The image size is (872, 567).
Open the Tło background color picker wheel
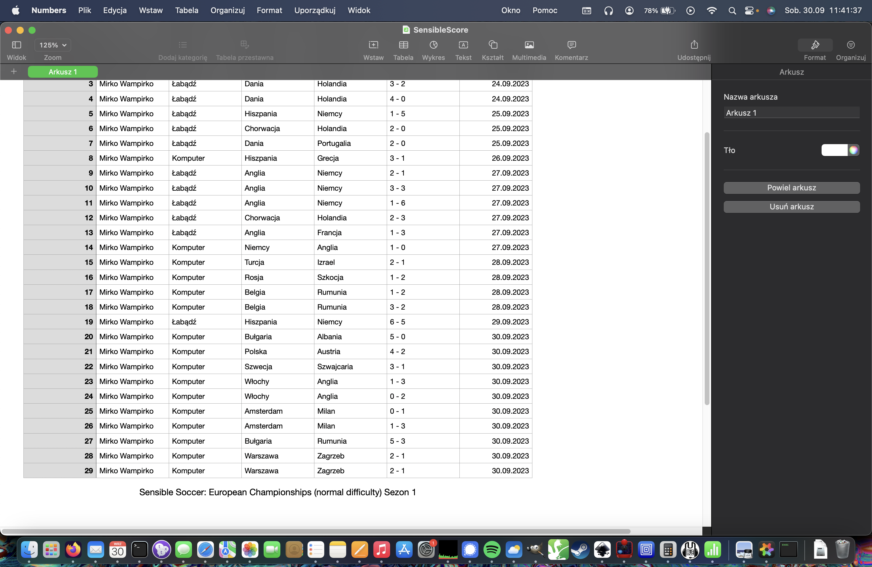(x=853, y=150)
